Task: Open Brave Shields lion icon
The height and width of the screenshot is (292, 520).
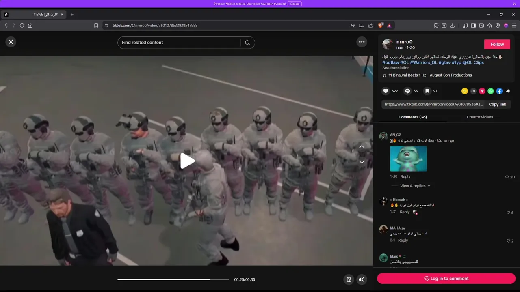Action: pyautogui.click(x=380, y=25)
